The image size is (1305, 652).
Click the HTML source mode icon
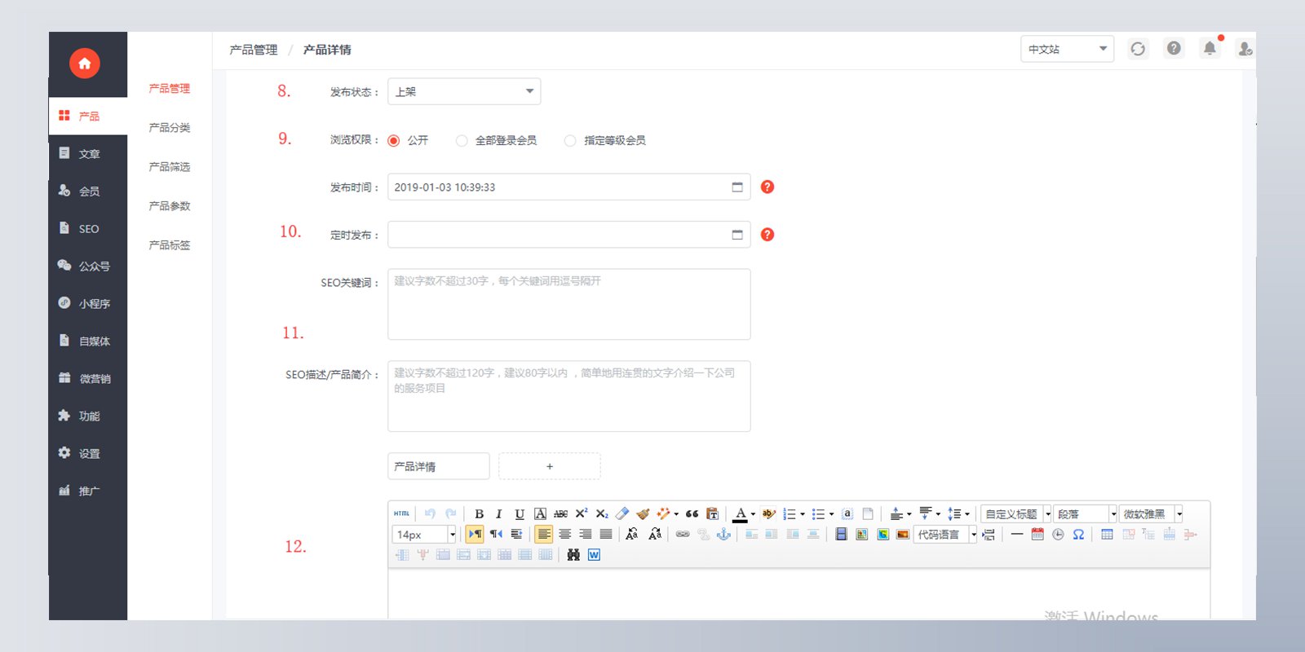tap(401, 513)
